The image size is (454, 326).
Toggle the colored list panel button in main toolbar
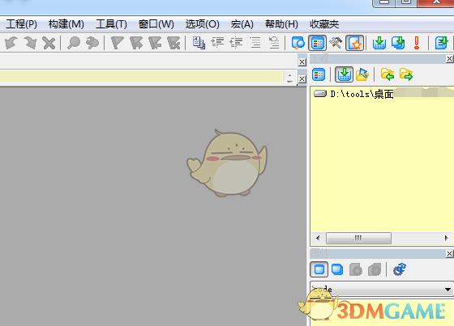point(317,43)
